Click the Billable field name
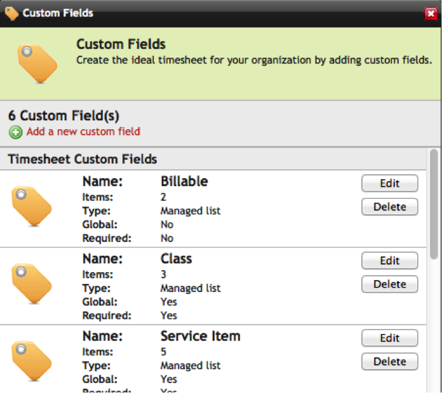 click(184, 182)
